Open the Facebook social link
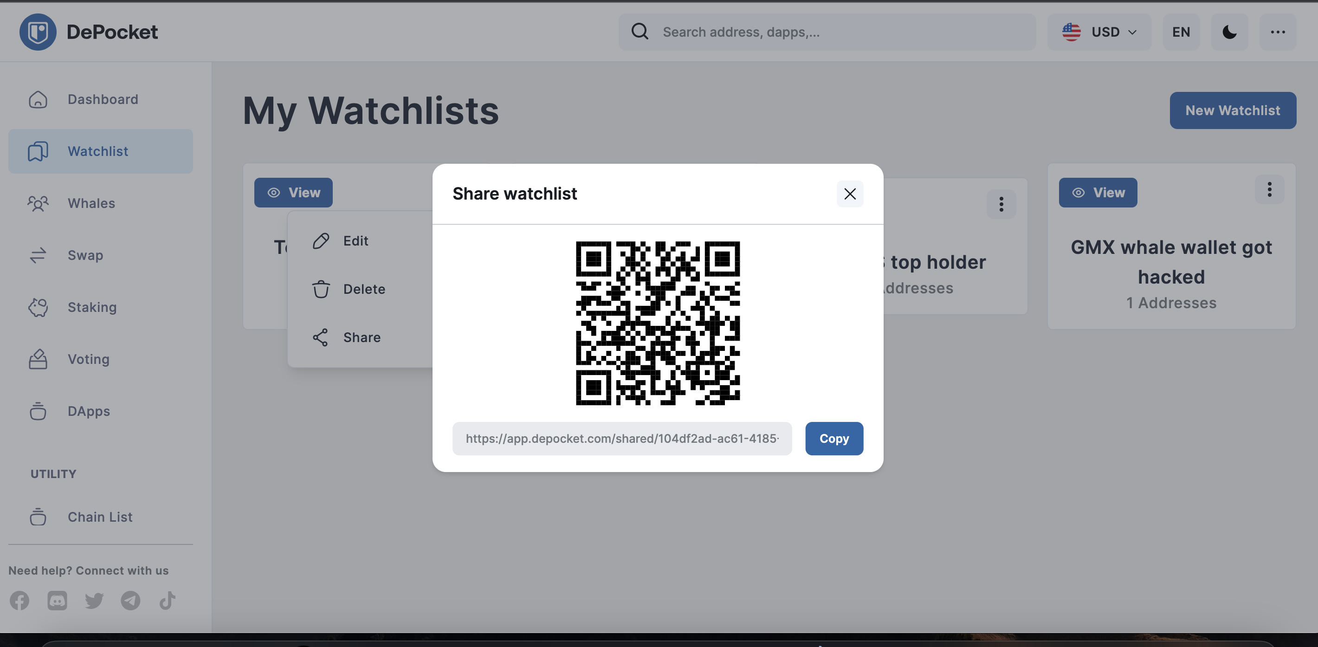 (x=19, y=601)
